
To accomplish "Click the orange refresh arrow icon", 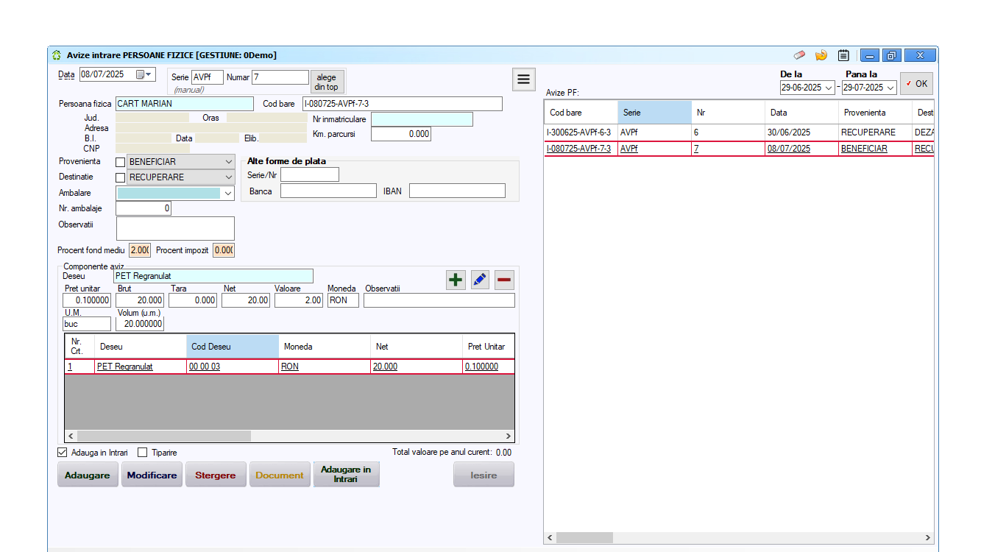I will tap(821, 55).
